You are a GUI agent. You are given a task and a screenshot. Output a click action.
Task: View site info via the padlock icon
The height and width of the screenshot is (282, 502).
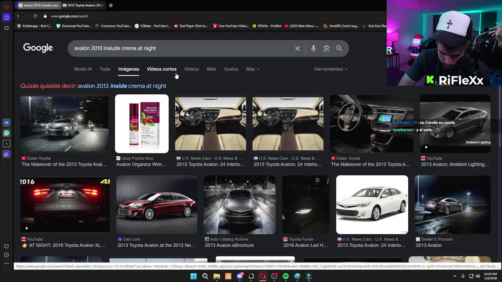45,16
